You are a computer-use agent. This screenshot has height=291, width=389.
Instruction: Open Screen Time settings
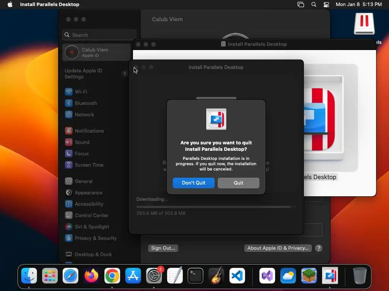click(x=84, y=165)
